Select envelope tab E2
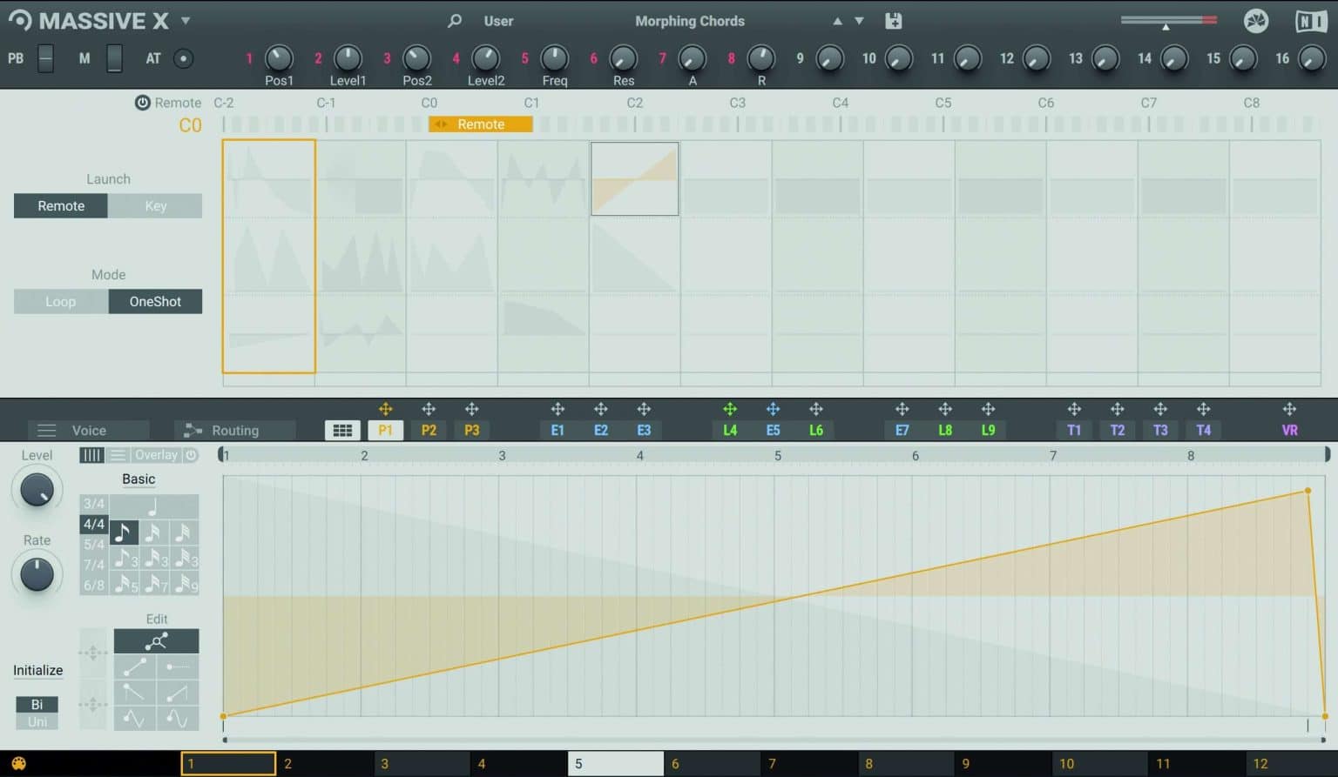The width and height of the screenshot is (1338, 777). pos(601,429)
